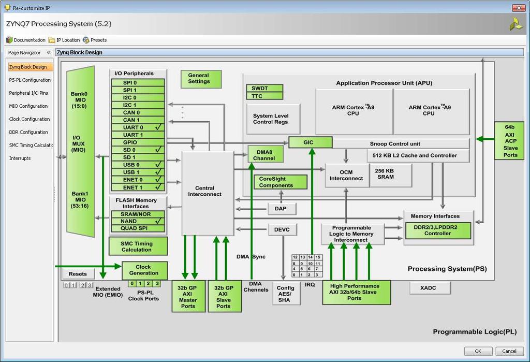Click the DDR2/3,LPDDR2 Controller block
The height and width of the screenshot is (362, 530).
coord(438,230)
